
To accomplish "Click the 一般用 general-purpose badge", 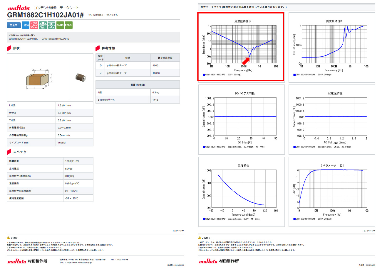I will [26, 25].
